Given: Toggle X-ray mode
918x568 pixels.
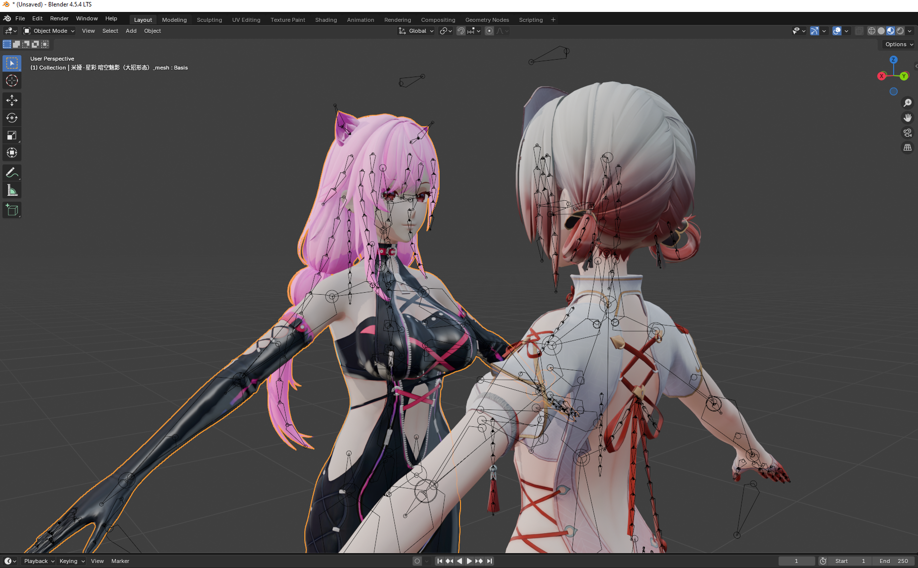Looking at the screenshot, I should 859,31.
